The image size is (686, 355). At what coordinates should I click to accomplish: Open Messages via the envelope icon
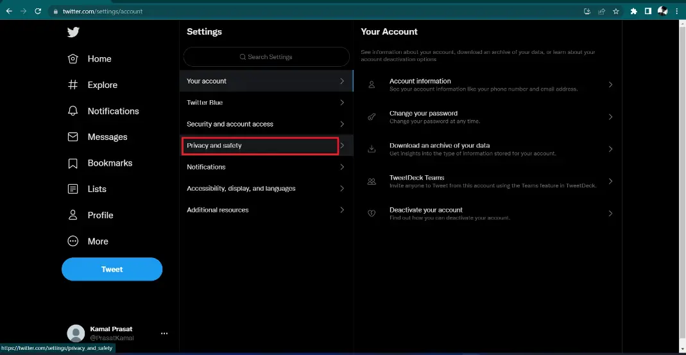[x=73, y=137]
